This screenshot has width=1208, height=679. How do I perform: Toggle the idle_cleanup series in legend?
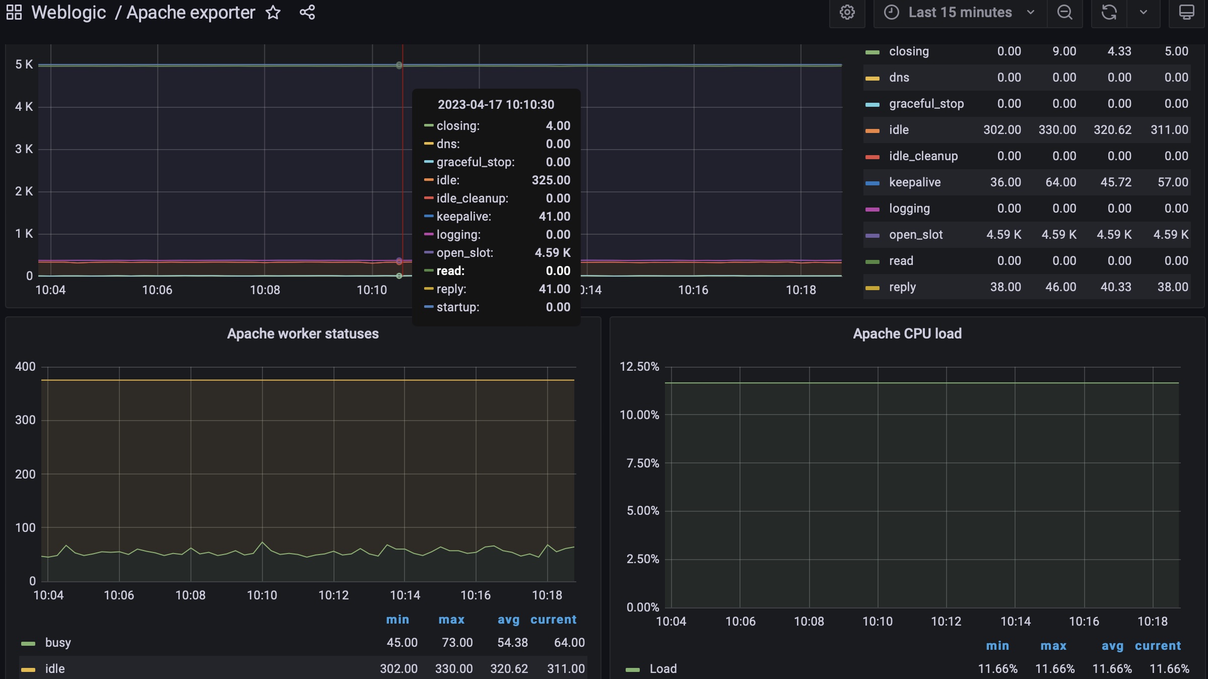[923, 156]
